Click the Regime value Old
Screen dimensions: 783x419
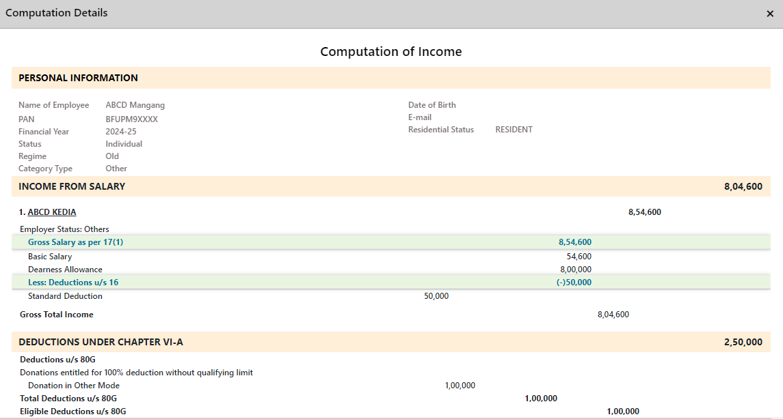(112, 156)
